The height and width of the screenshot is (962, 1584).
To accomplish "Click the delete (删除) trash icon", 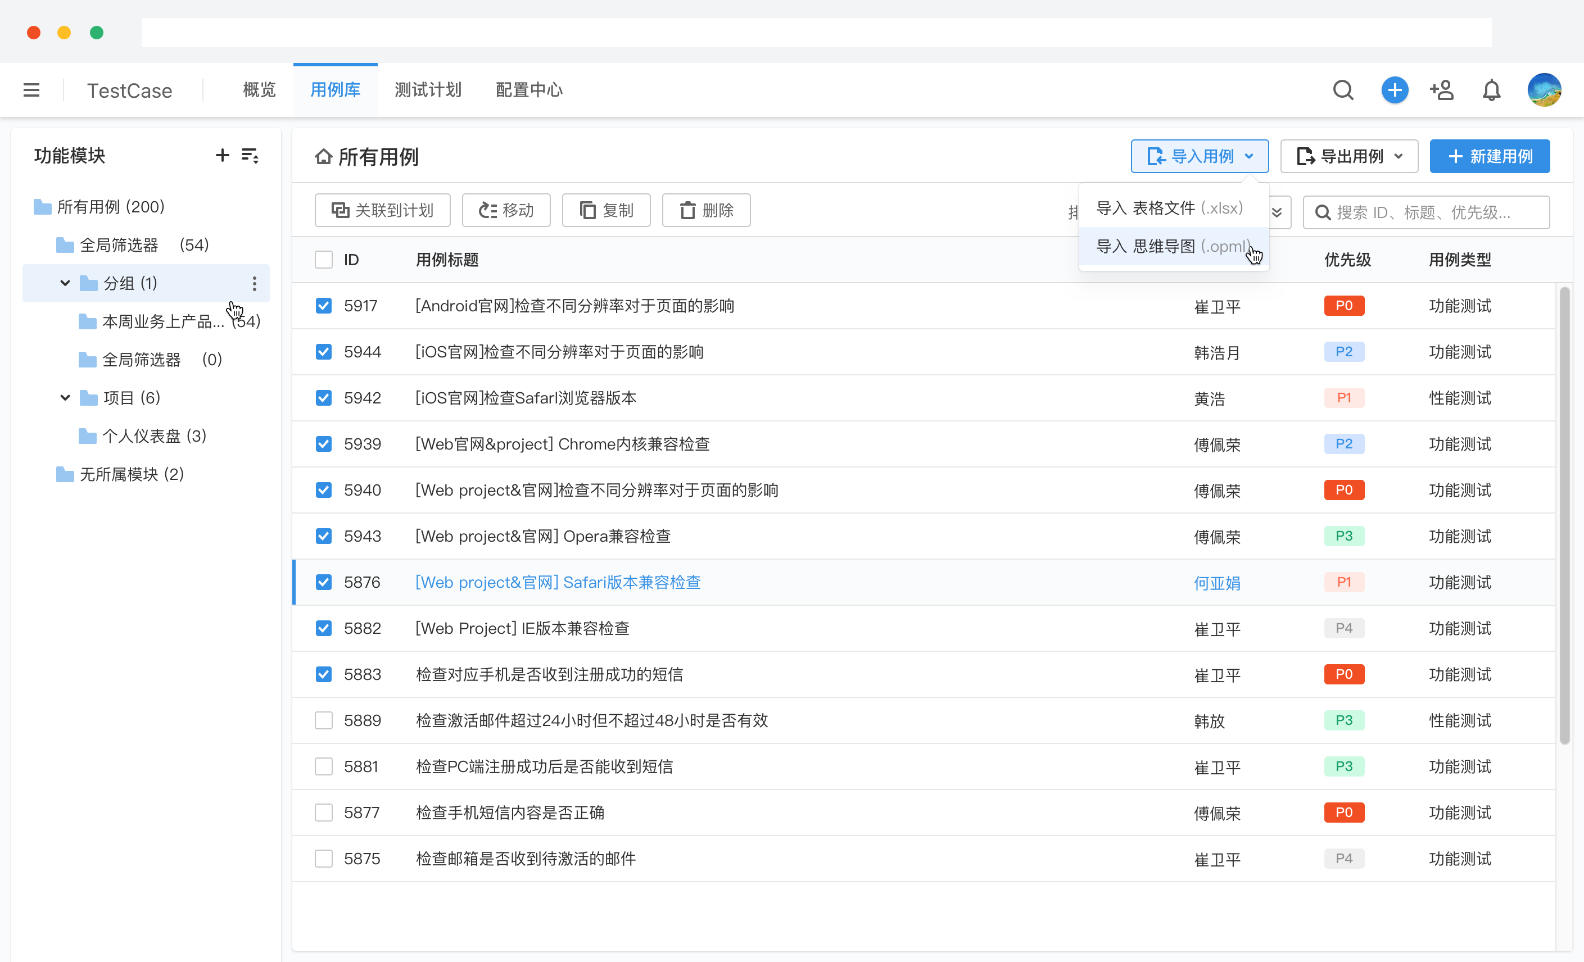I will [706, 210].
